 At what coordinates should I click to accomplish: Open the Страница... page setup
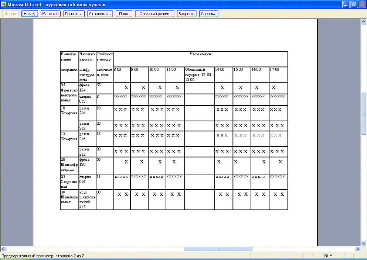100,14
